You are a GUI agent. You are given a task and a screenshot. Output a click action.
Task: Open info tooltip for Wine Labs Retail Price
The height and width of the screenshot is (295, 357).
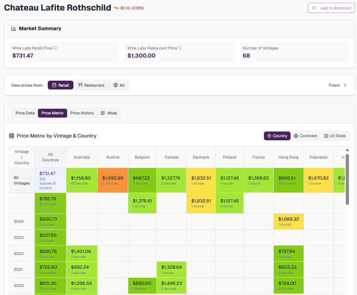(x=55, y=48)
